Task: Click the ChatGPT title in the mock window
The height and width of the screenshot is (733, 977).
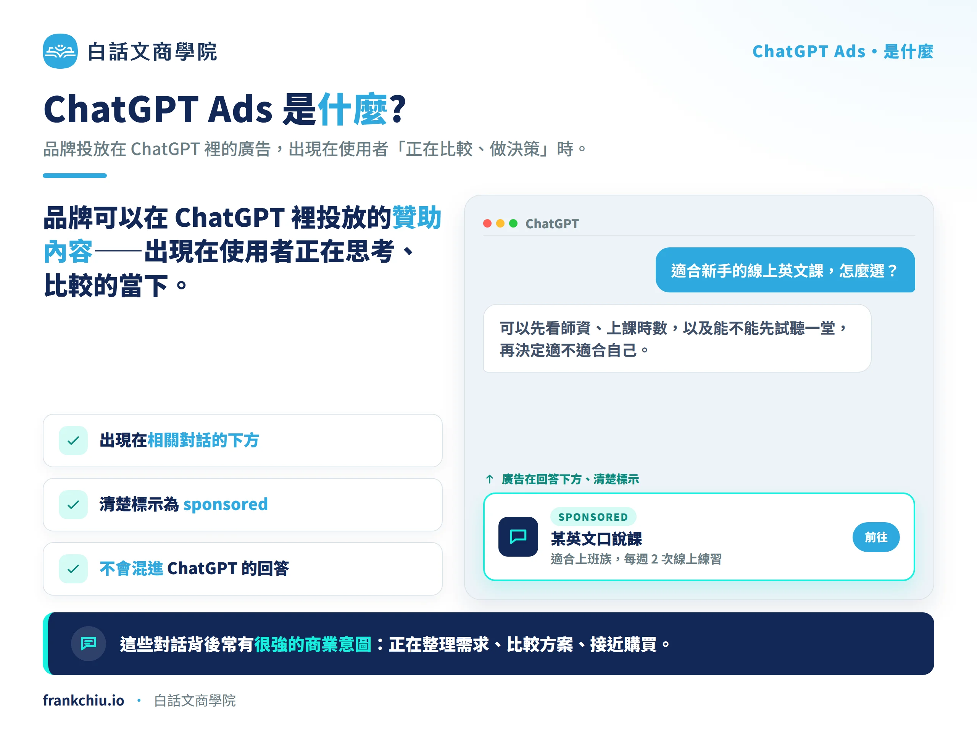Action: click(x=552, y=224)
